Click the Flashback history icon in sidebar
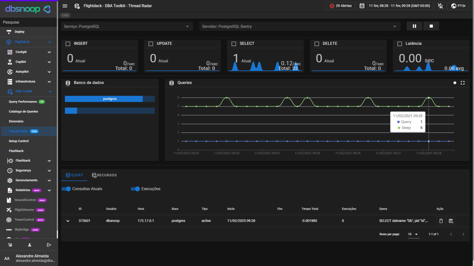Image resolution: width=474 pixels, height=266 pixels. coord(10,161)
